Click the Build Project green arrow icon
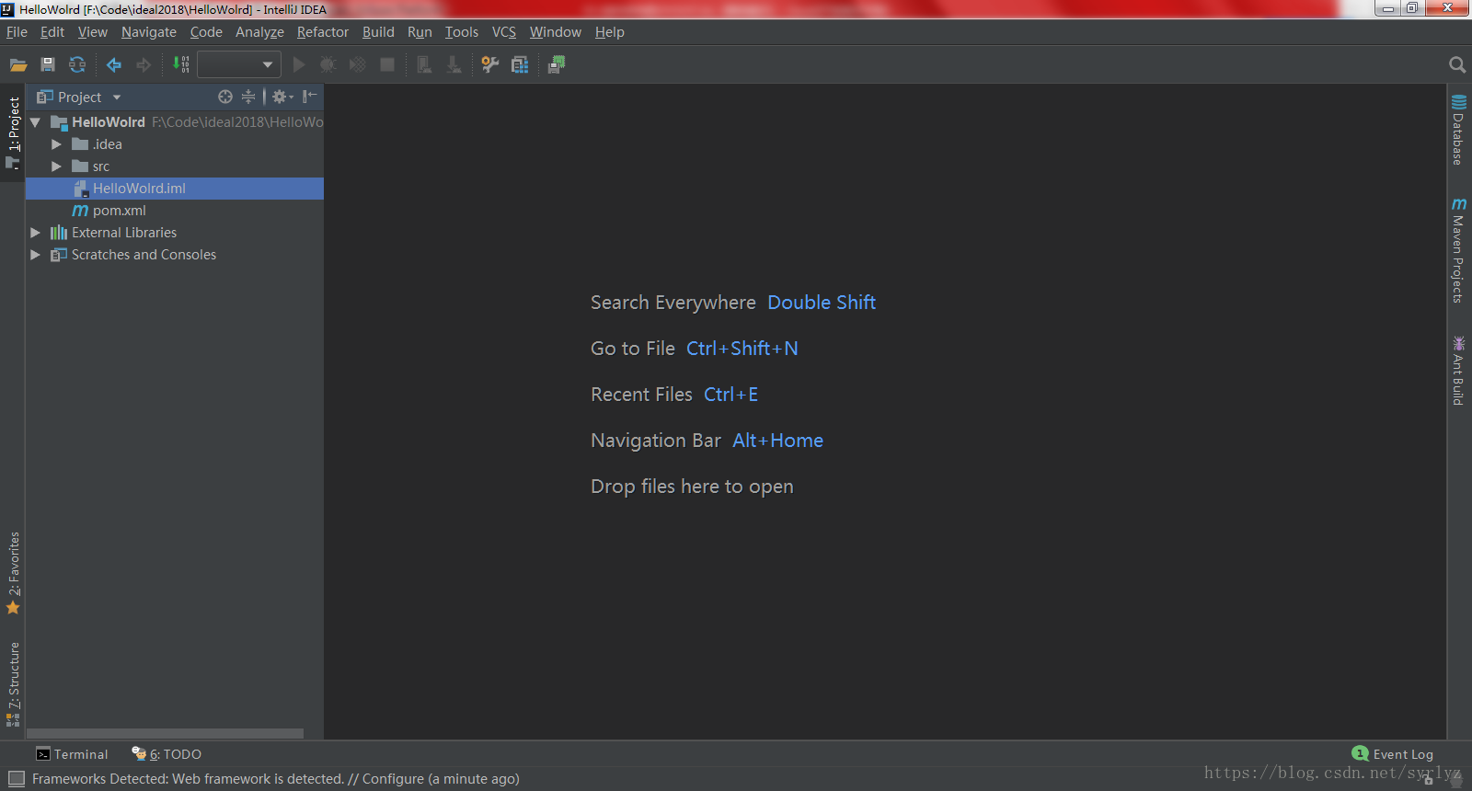Screen dimensions: 1472x791 pyautogui.click(x=181, y=64)
